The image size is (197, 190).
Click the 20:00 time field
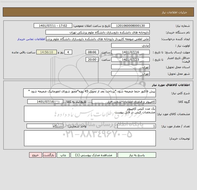pos(92,59)
